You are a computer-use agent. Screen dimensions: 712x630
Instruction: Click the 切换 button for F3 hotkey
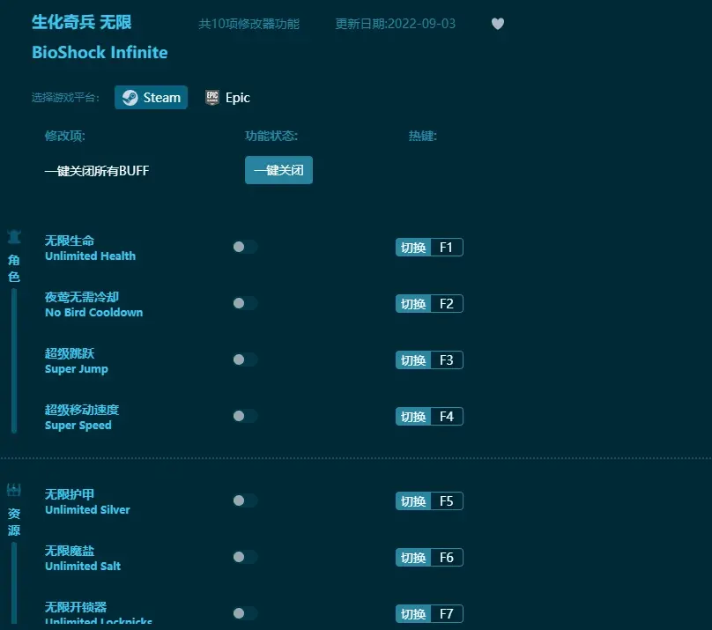coord(413,360)
